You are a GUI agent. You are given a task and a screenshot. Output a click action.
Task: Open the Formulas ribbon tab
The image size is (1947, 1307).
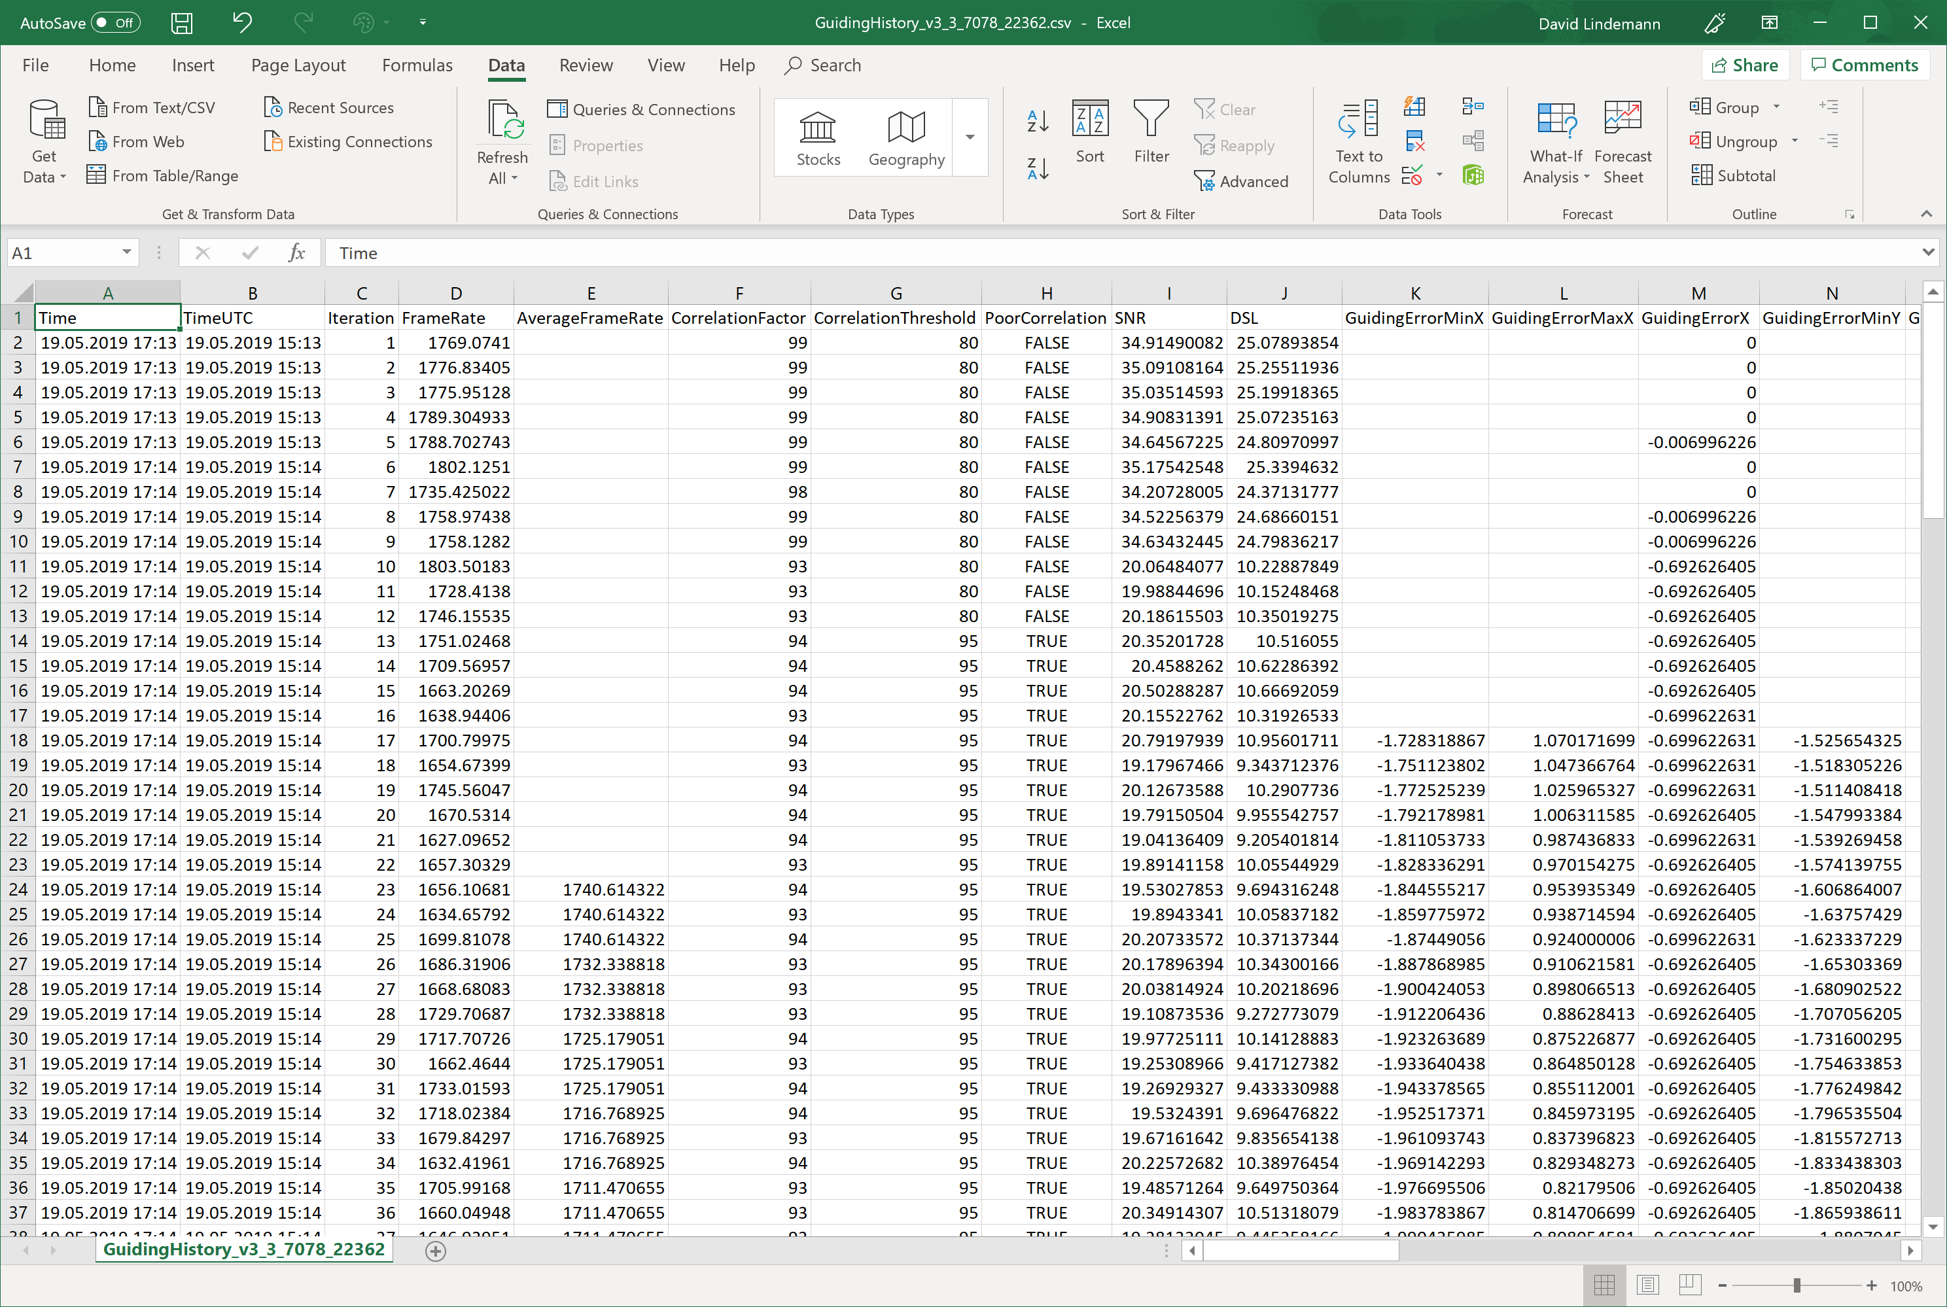click(417, 65)
